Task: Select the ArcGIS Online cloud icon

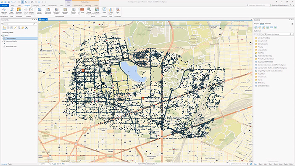Action: [x=271, y=27]
